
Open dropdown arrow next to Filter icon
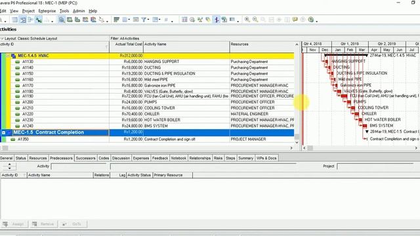pyautogui.click(x=148, y=20)
